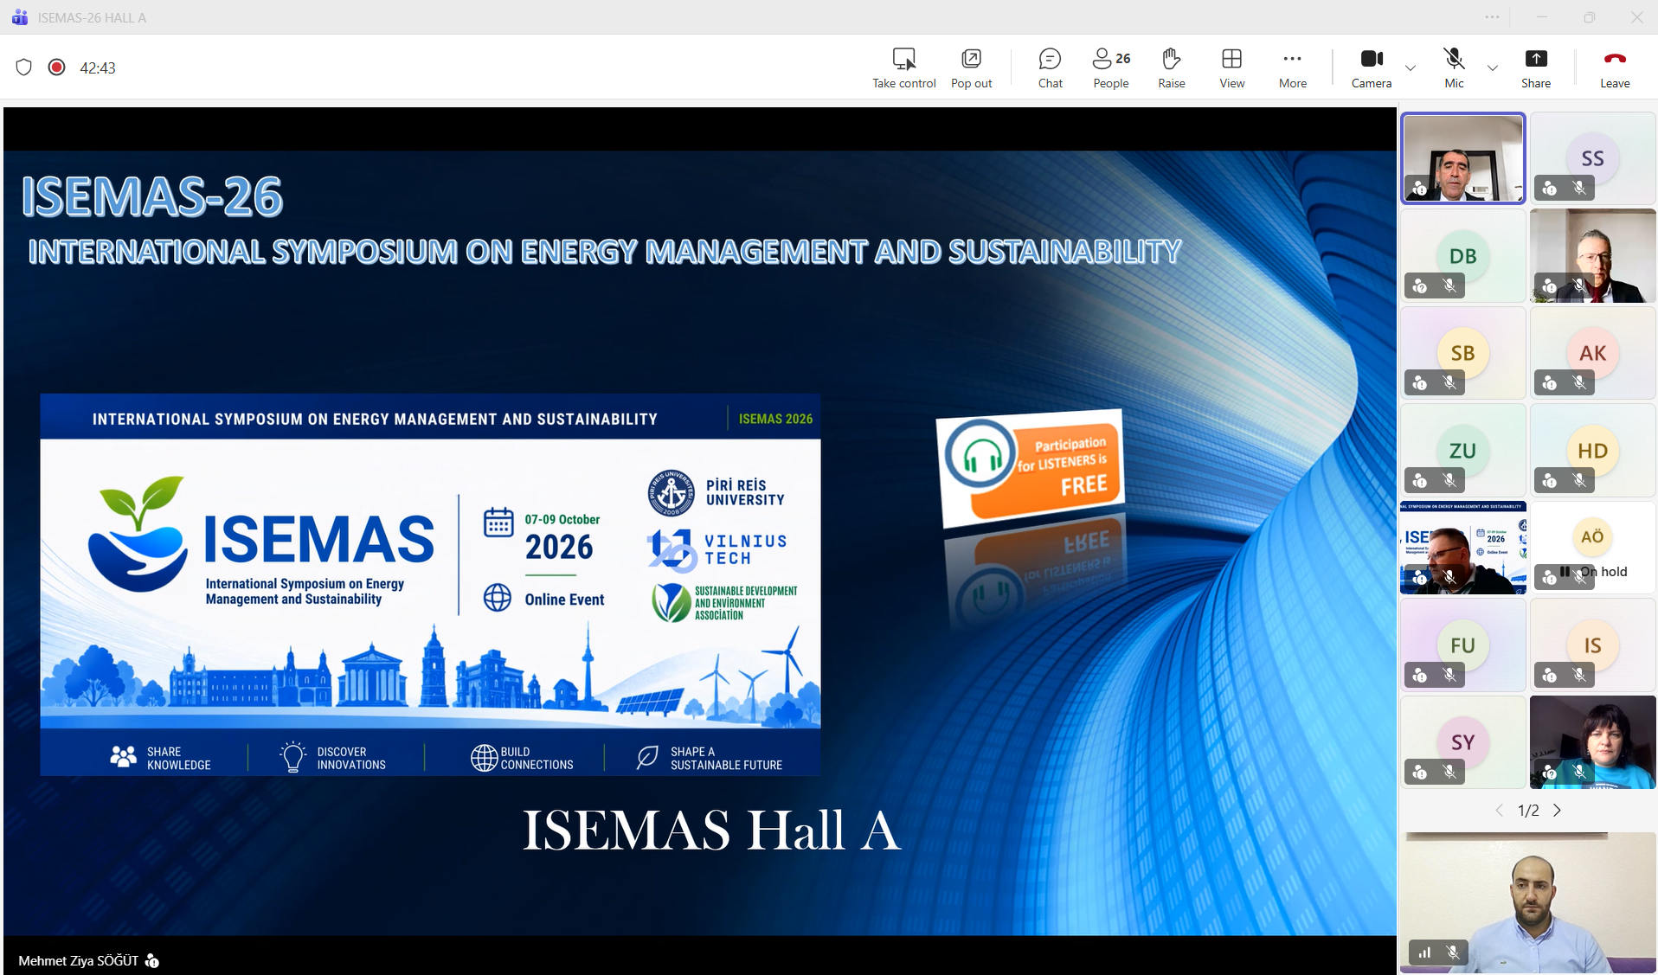Go to next participants page arrow
The height and width of the screenshot is (975, 1658).
[x=1557, y=811]
